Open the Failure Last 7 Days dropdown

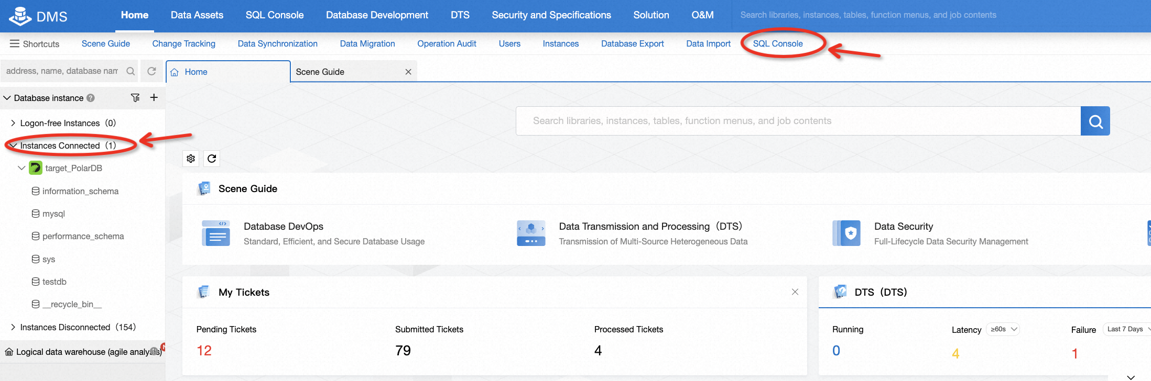(x=1128, y=329)
